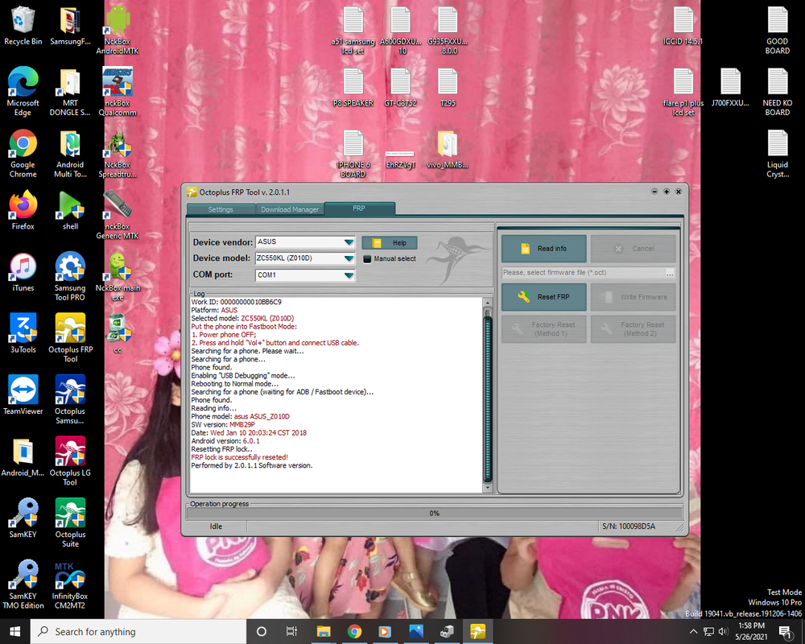Launch InfinityBox CM2MT2 shortcut

[70, 584]
